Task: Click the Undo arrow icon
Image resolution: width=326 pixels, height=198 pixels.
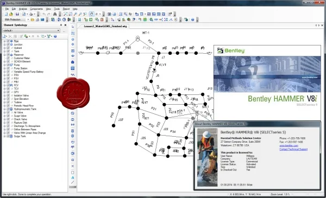Action: (x=44, y=14)
